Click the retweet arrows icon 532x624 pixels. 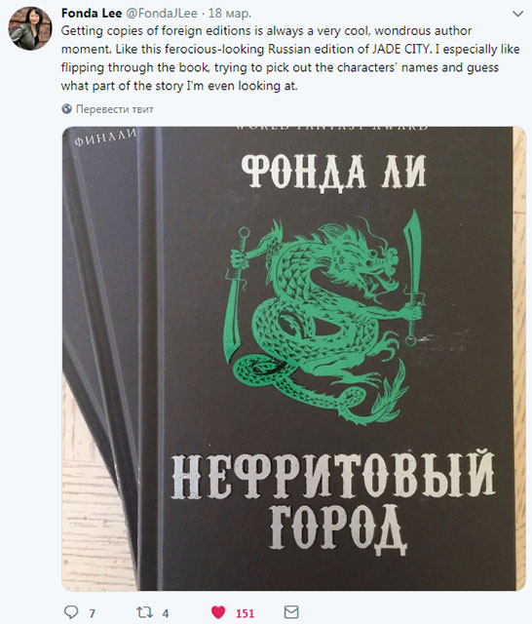coord(144,612)
